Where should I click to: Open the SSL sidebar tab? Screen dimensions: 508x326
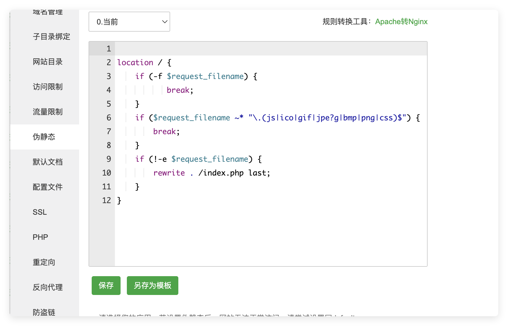pos(45,212)
